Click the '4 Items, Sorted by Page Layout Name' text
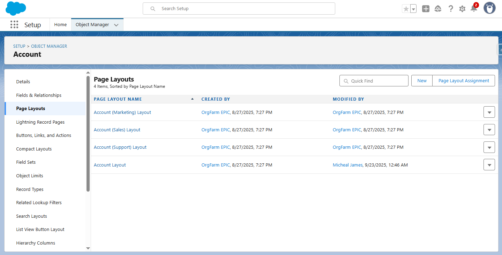The width and height of the screenshot is (502, 255). pyautogui.click(x=129, y=86)
